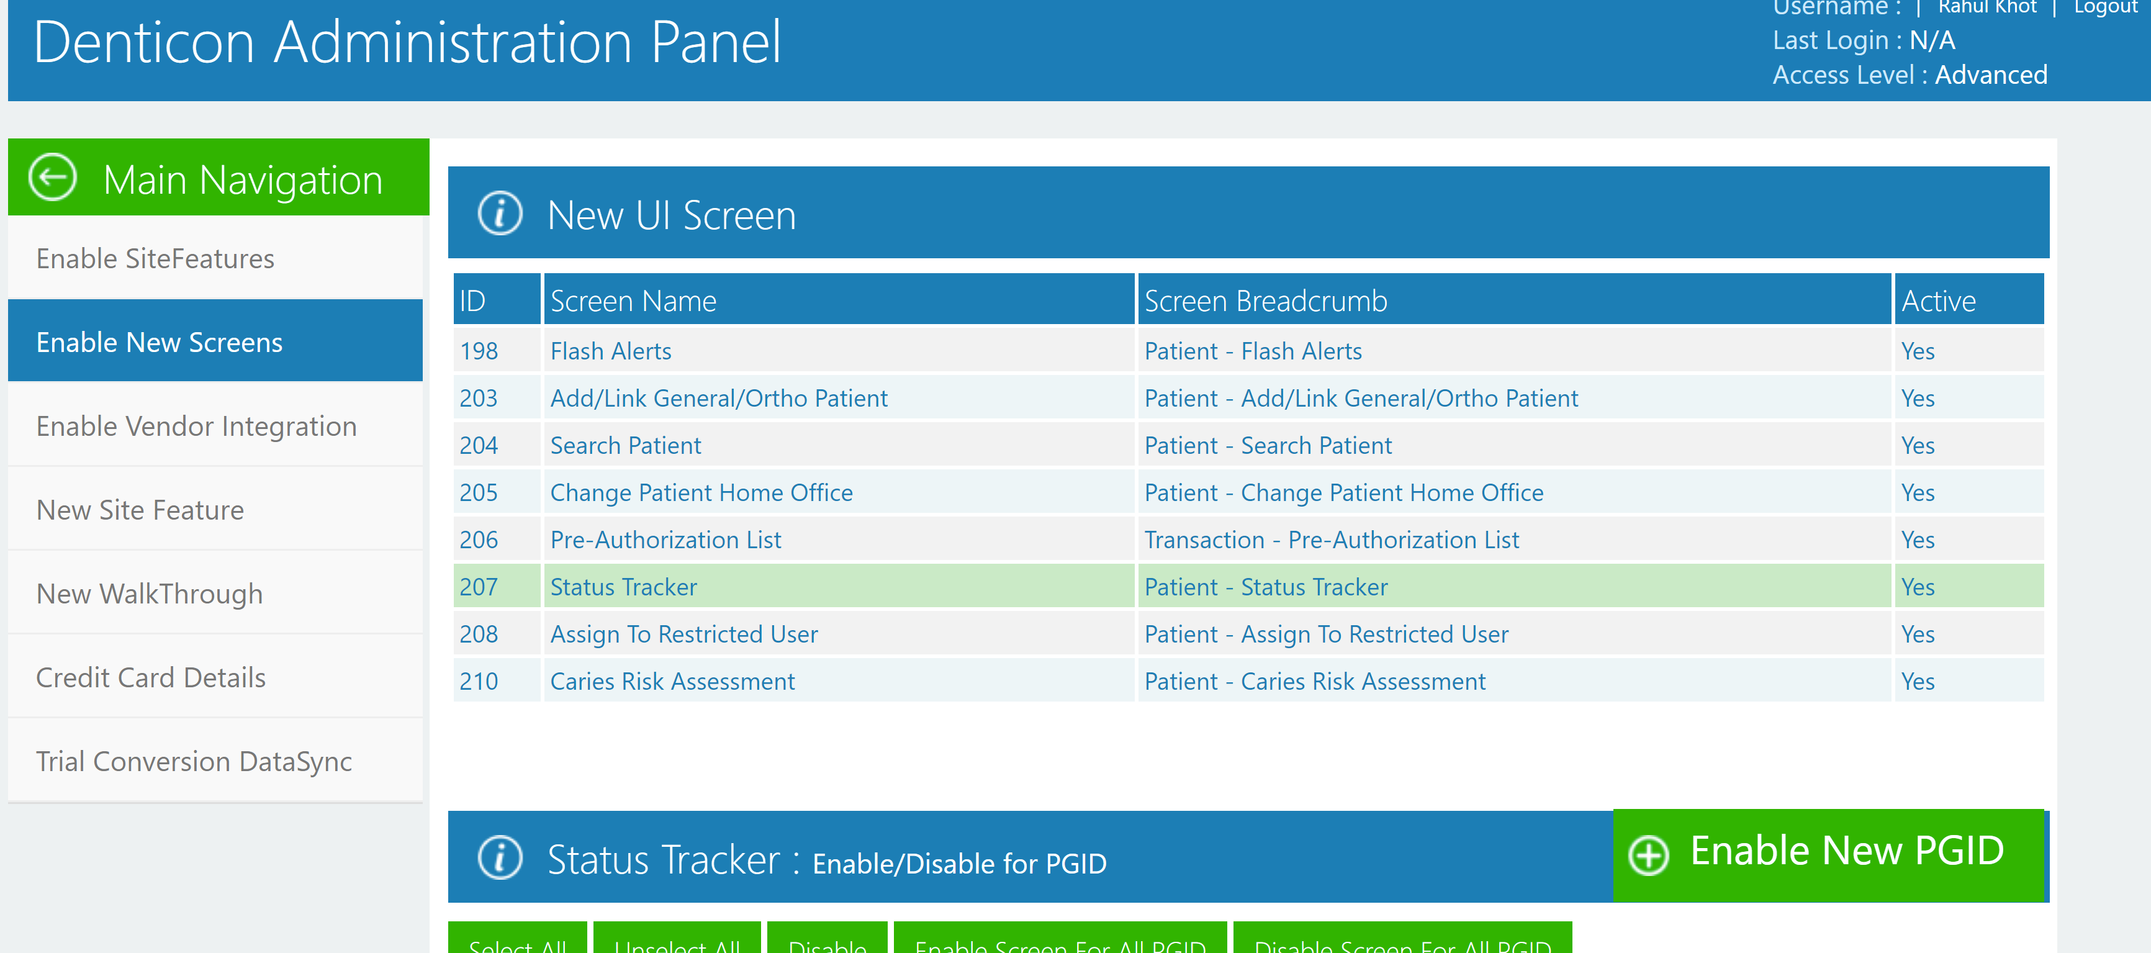Click the plus icon on Enable New PGID
2151x953 pixels.
(x=1648, y=856)
